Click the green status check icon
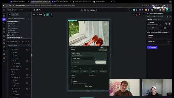Screen dimensions: 174x98 coord(134,10)
